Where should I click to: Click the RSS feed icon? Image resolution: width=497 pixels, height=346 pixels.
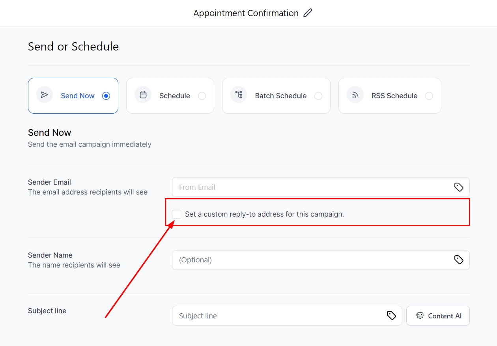pos(355,95)
